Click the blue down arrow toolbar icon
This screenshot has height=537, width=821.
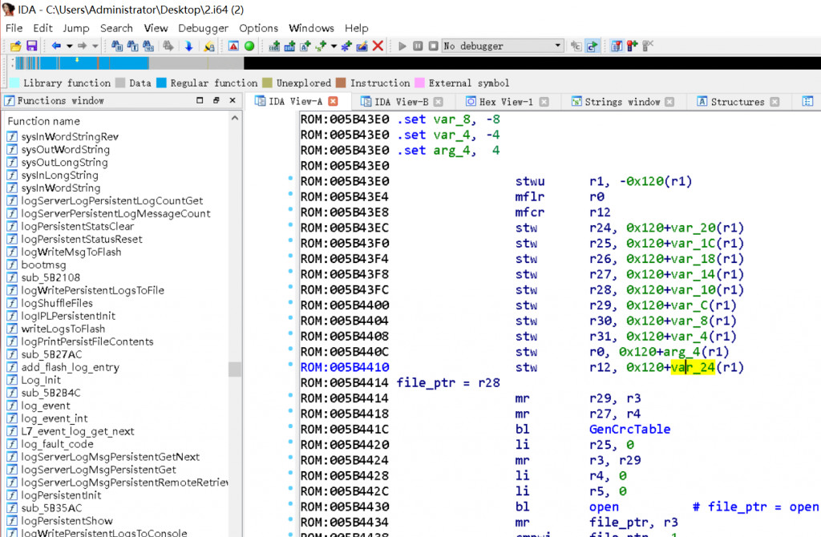click(x=188, y=46)
